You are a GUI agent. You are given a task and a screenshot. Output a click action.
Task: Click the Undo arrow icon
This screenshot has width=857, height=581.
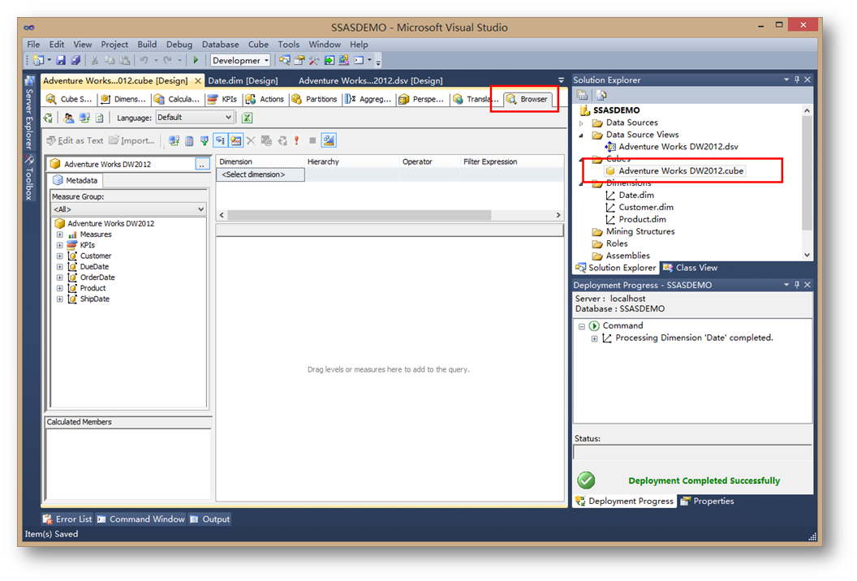[x=144, y=60]
